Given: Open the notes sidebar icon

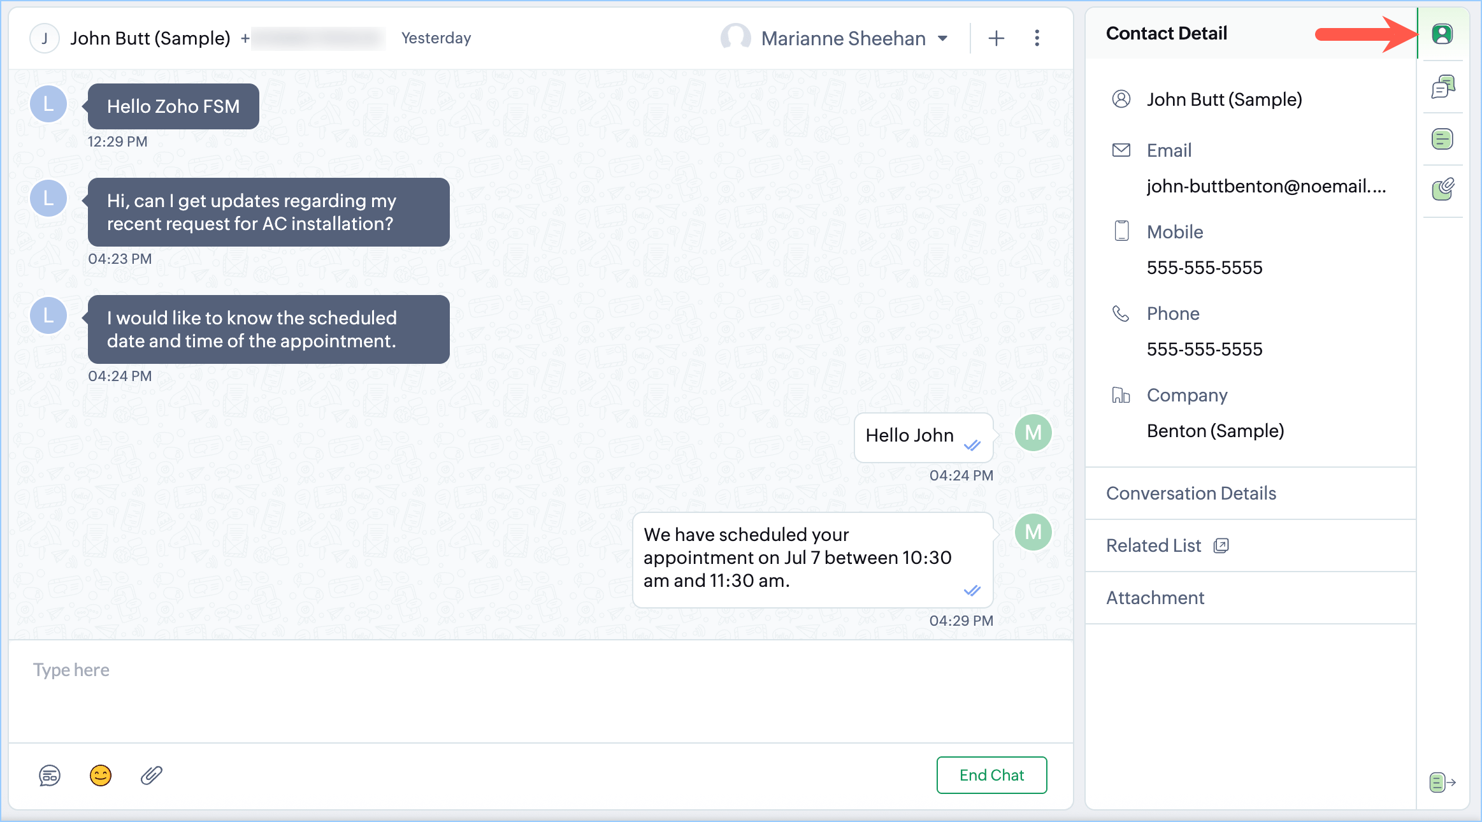Looking at the screenshot, I should (x=1442, y=139).
